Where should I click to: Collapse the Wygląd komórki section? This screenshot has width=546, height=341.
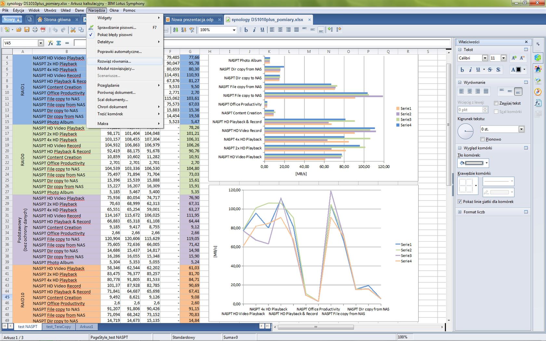460,148
